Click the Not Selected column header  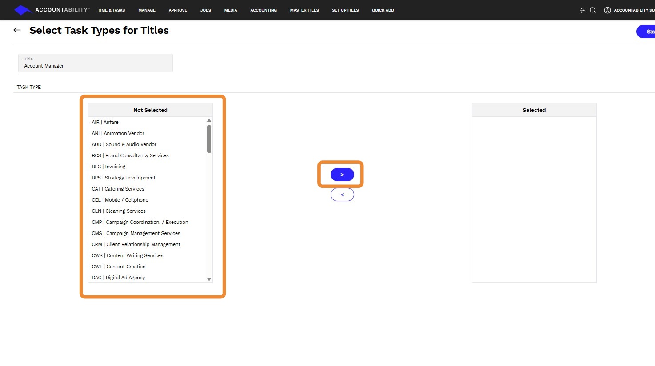coord(150,110)
